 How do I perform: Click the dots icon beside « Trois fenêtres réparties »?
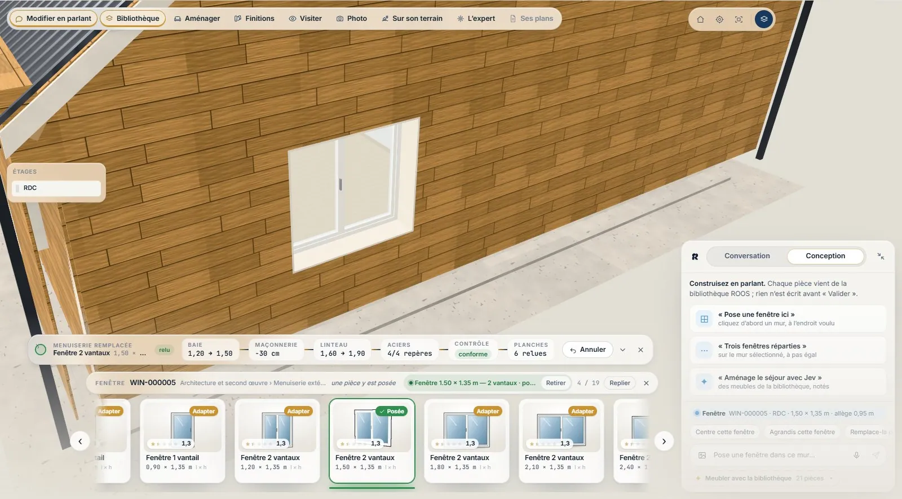704,351
